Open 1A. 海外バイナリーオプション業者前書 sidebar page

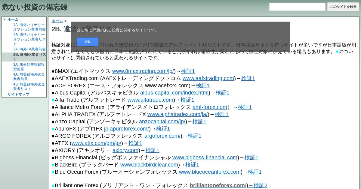[x=29, y=27]
